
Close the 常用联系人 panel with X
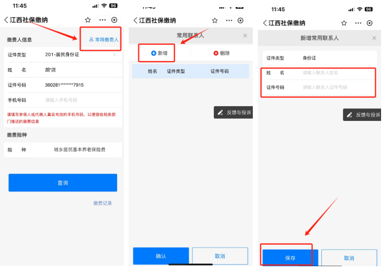click(x=245, y=36)
